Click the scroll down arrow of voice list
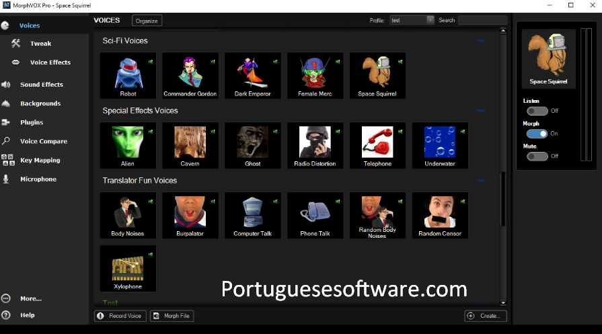This screenshot has width=602, height=334. tap(503, 302)
